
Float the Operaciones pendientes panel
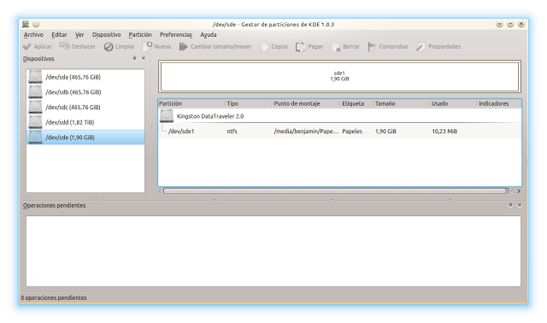(x=510, y=205)
